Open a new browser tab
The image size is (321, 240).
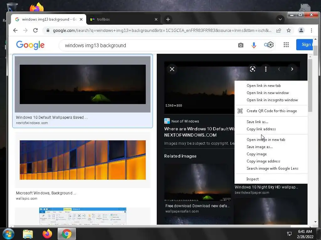point(168,19)
